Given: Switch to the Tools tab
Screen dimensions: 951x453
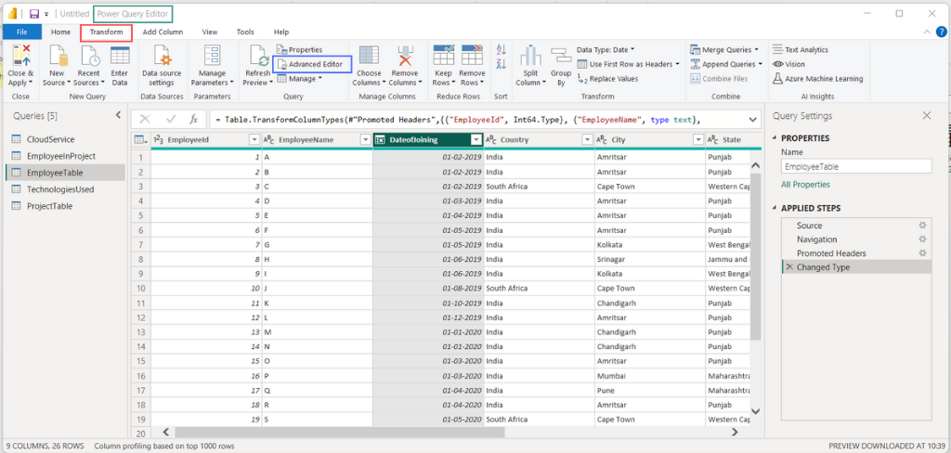Looking at the screenshot, I should coord(245,32).
